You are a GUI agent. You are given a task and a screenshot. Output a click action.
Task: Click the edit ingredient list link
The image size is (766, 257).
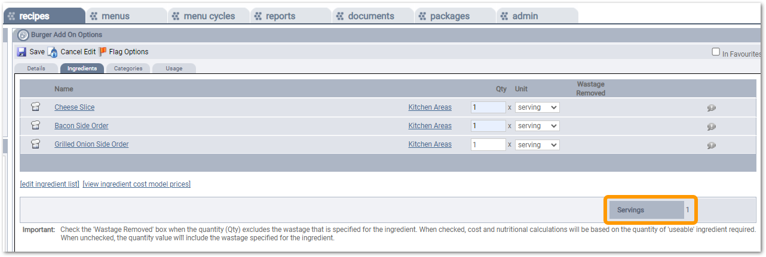pyautogui.click(x=50, y=184)
